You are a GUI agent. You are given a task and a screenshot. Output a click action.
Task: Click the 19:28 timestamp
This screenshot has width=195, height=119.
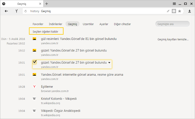pos(22,87)
